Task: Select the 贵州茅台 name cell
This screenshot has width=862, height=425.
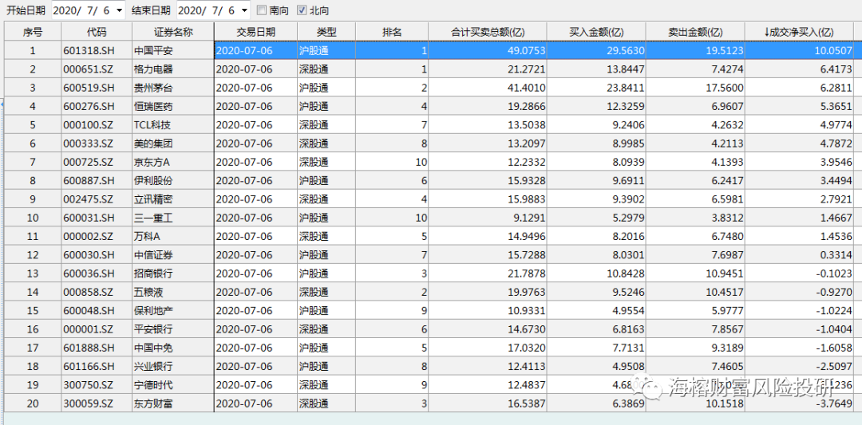Action: tap(173, 88)
